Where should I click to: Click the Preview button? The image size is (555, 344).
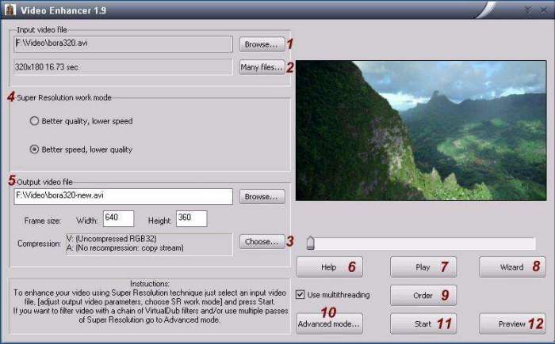512,323
